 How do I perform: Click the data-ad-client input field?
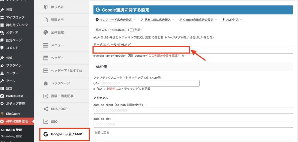pos(193,110)
